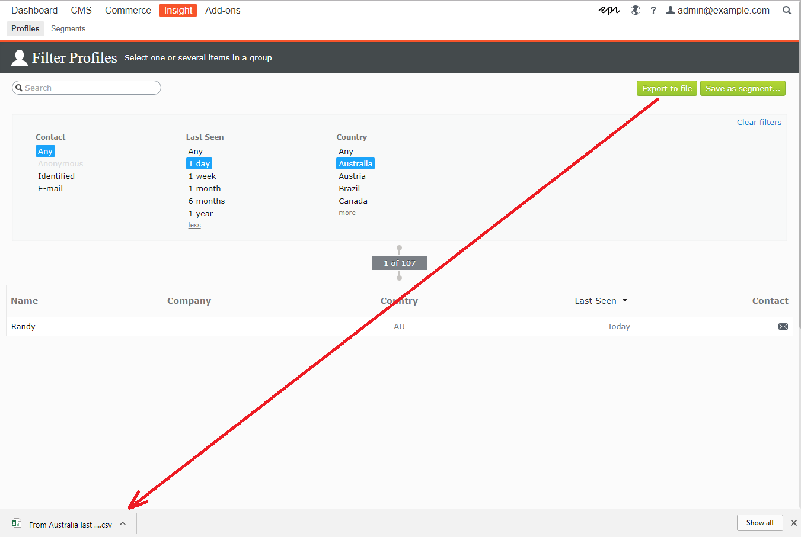Switch to Segments tab

tap(68, 28)
